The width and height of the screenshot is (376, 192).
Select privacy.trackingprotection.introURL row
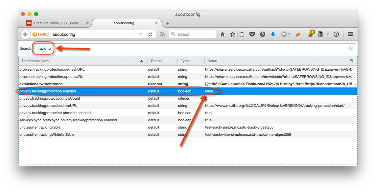click(188, 106)
